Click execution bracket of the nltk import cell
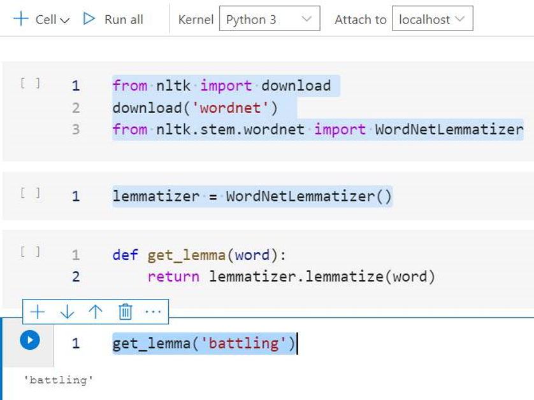This screenshot has height=400, width=534. pos(30,83)
